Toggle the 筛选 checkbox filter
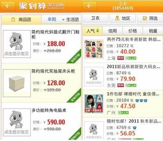 (145, 18)
